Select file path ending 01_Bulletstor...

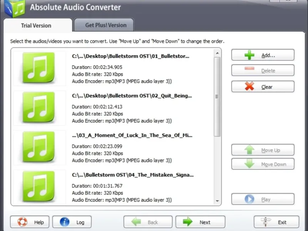[x=131, y=56]
